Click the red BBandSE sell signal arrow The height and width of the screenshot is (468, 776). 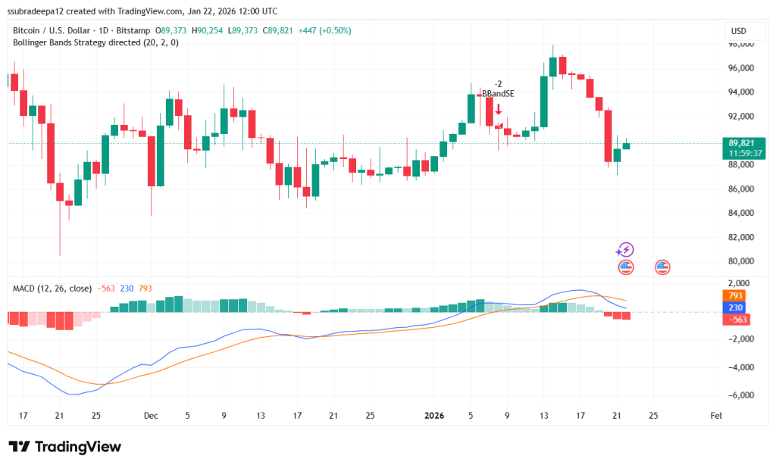click(x=499, y=111)
